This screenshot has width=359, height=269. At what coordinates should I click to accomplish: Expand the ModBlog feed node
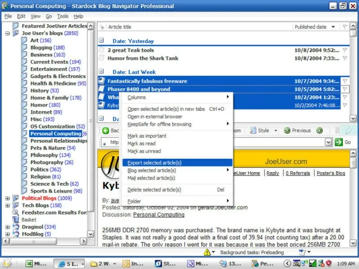(8, 234)
